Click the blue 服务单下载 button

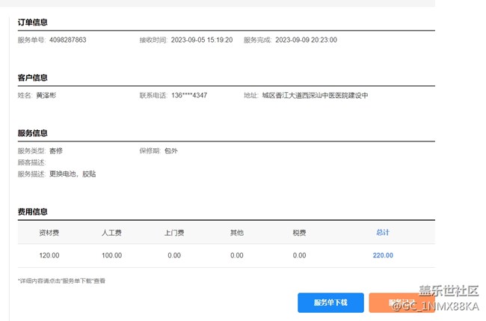[331, 302]
